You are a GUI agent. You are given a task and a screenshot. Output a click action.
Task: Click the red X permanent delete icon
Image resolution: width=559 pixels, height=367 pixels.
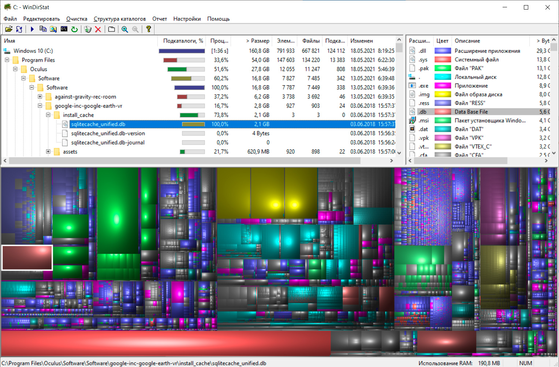click(x=98, y=29)
